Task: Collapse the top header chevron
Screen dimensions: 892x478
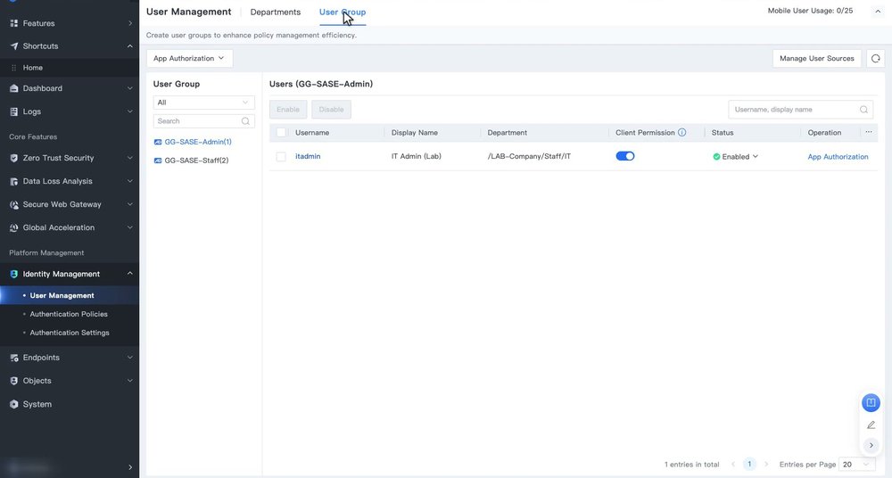Action: point(878,12)
